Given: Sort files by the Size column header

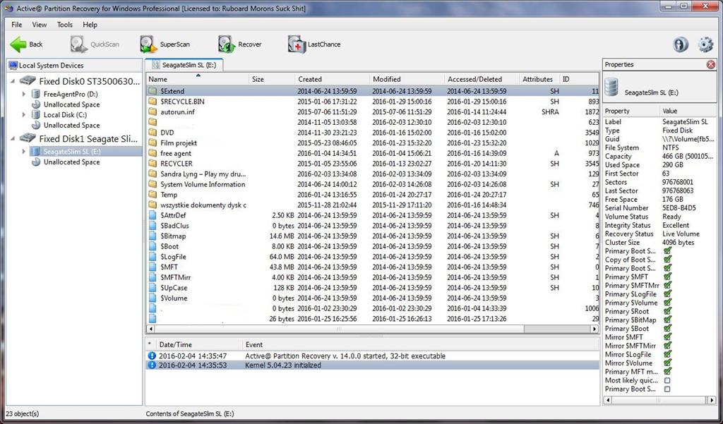Looking at the screenshot, I should (272, 79).
